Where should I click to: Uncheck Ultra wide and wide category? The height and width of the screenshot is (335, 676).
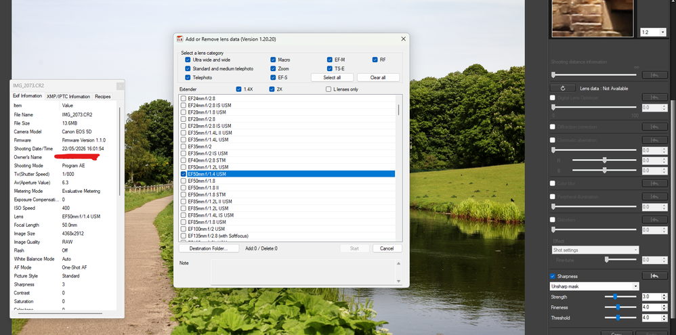188,60
